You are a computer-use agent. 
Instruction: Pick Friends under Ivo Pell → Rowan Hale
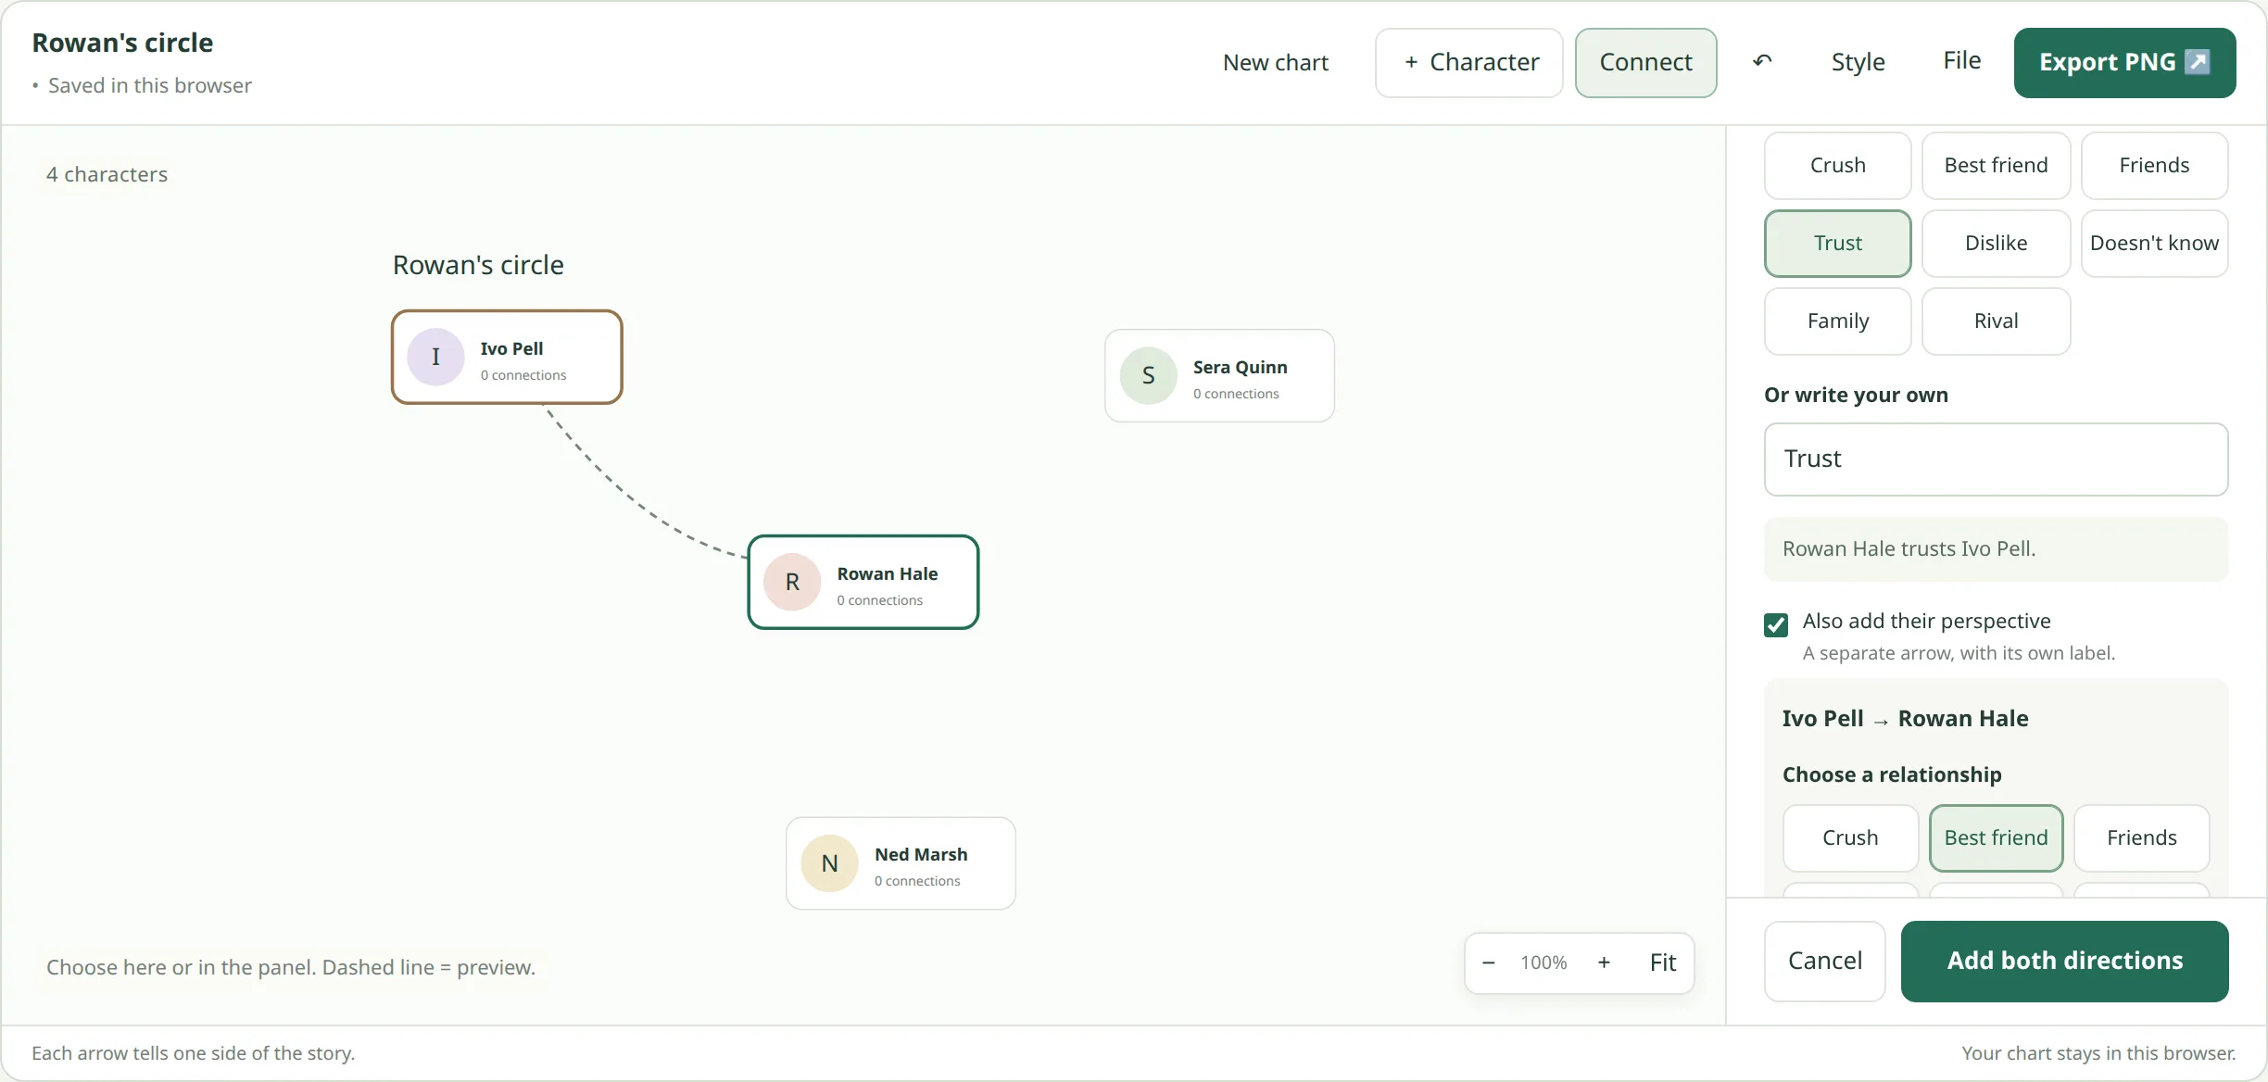click(x=2141, y=837)
